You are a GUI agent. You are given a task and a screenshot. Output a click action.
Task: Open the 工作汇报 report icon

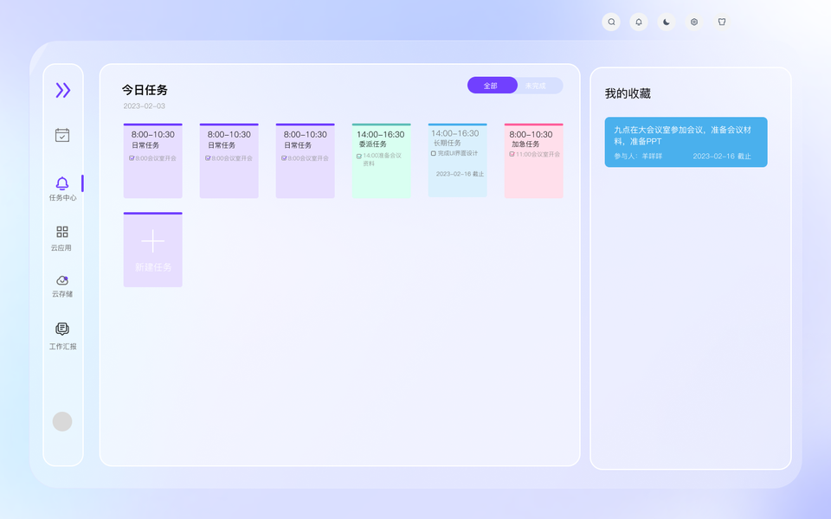click(62, 329)
